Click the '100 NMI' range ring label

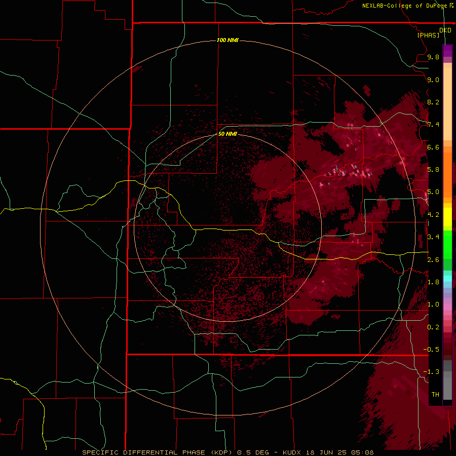(x=227, y=40)
